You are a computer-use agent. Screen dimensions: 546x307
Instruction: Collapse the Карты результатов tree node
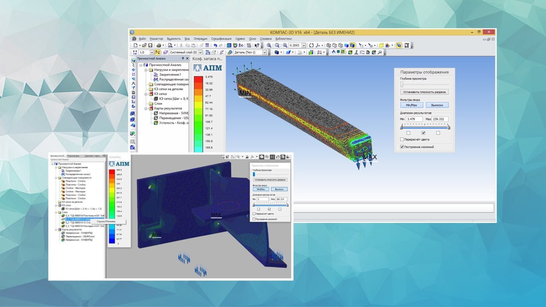coord(146,108)
